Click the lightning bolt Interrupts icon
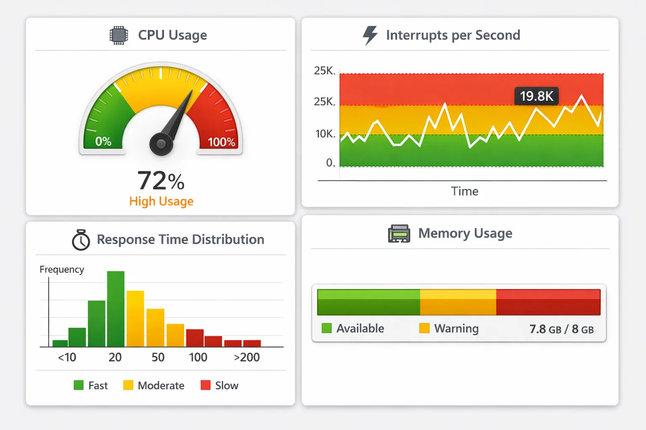646x430 pixels. (370, 35)
